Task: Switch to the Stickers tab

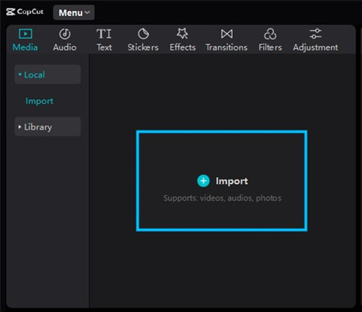Action: coord(143,40)
